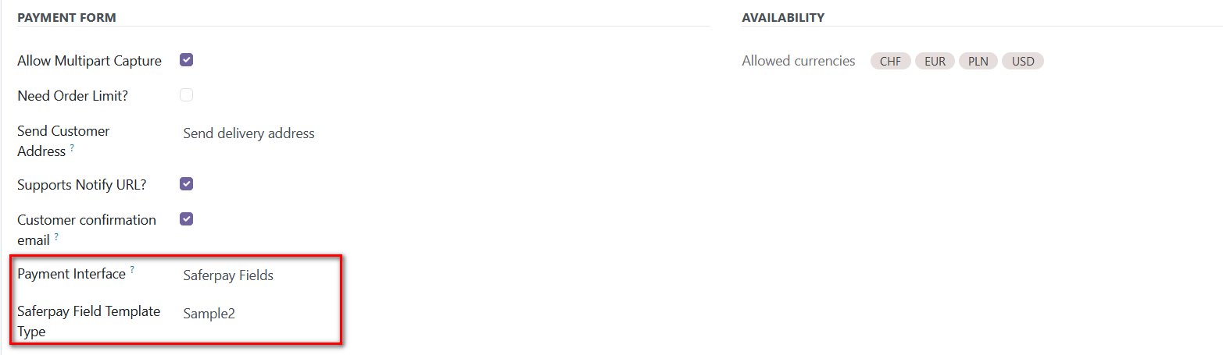Open help tooltip for Send Customer Address
Viewport: 1223px width, 355px height.
coord(72,147)
